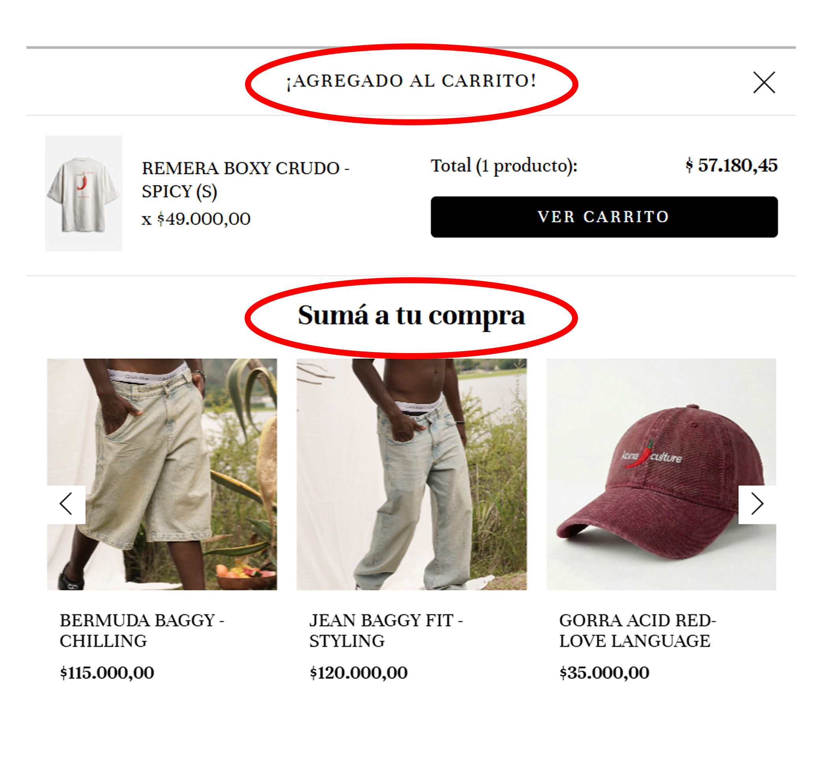The image size is (823, 784).
Task: Click the BERMUDA BAGGY - CHILLING title
Action: 142,630
